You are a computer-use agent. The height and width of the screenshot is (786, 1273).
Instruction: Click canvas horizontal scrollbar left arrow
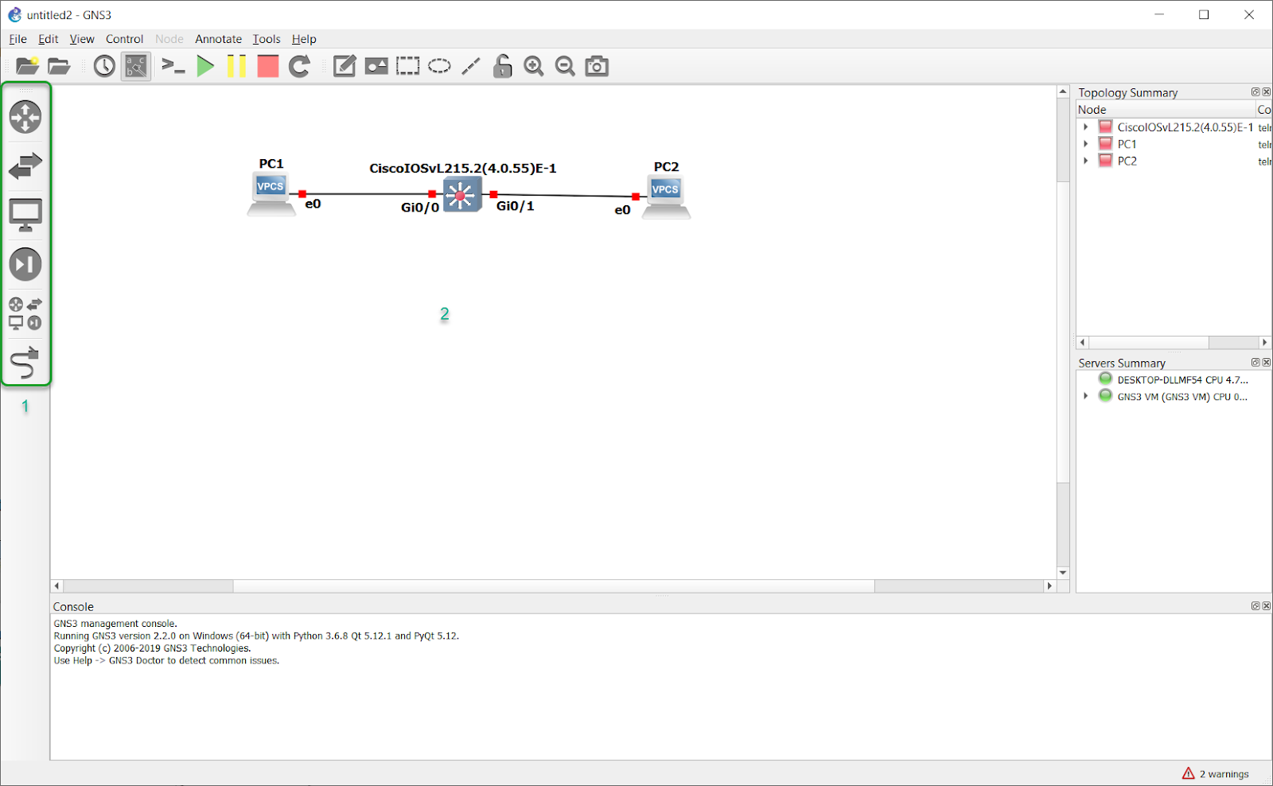coord(56,586)
